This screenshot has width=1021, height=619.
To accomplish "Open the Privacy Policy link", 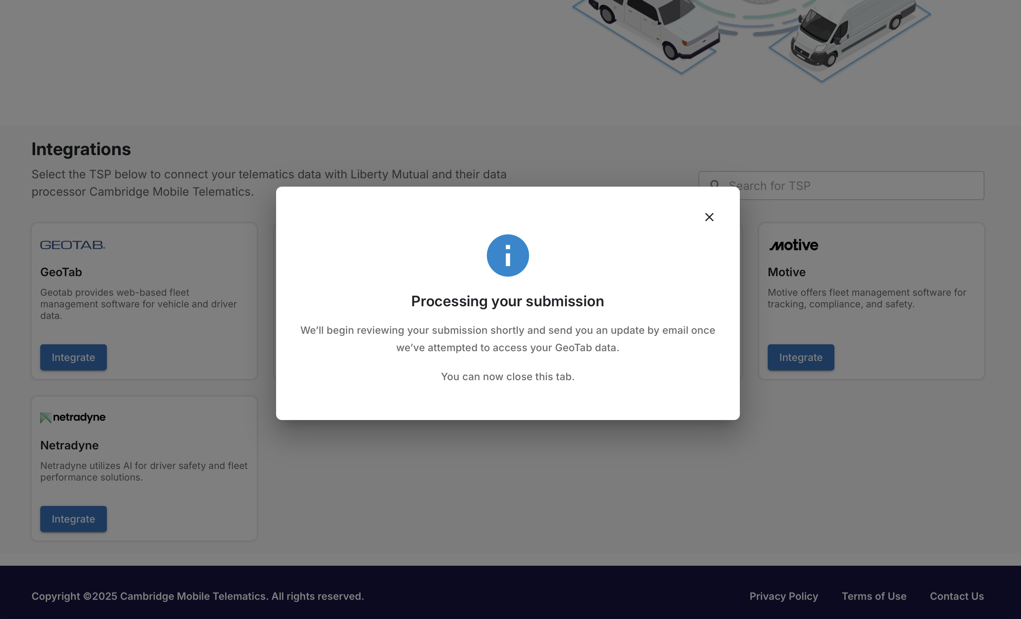I will click(x=784, y=596).
